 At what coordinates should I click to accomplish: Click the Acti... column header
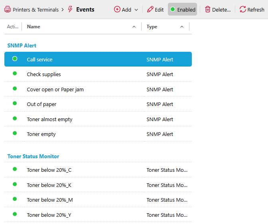(13, 27)
